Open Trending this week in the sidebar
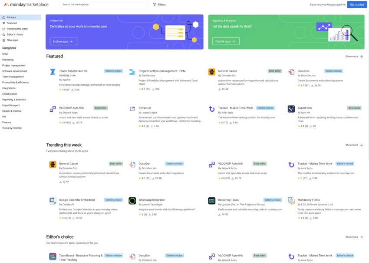Image resolution: width=369 pixels, height=263 pixels. 17,29
